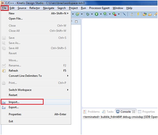
Task: Maximize the left view panel
Action: point(76,22)
